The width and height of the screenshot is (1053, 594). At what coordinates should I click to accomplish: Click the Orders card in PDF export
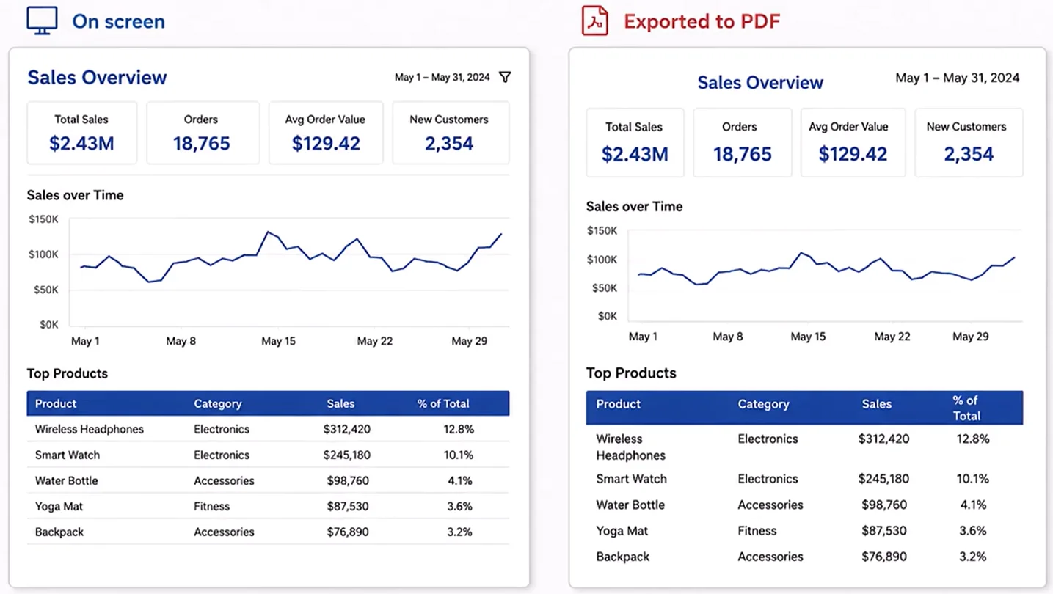(x=743, y=142)
